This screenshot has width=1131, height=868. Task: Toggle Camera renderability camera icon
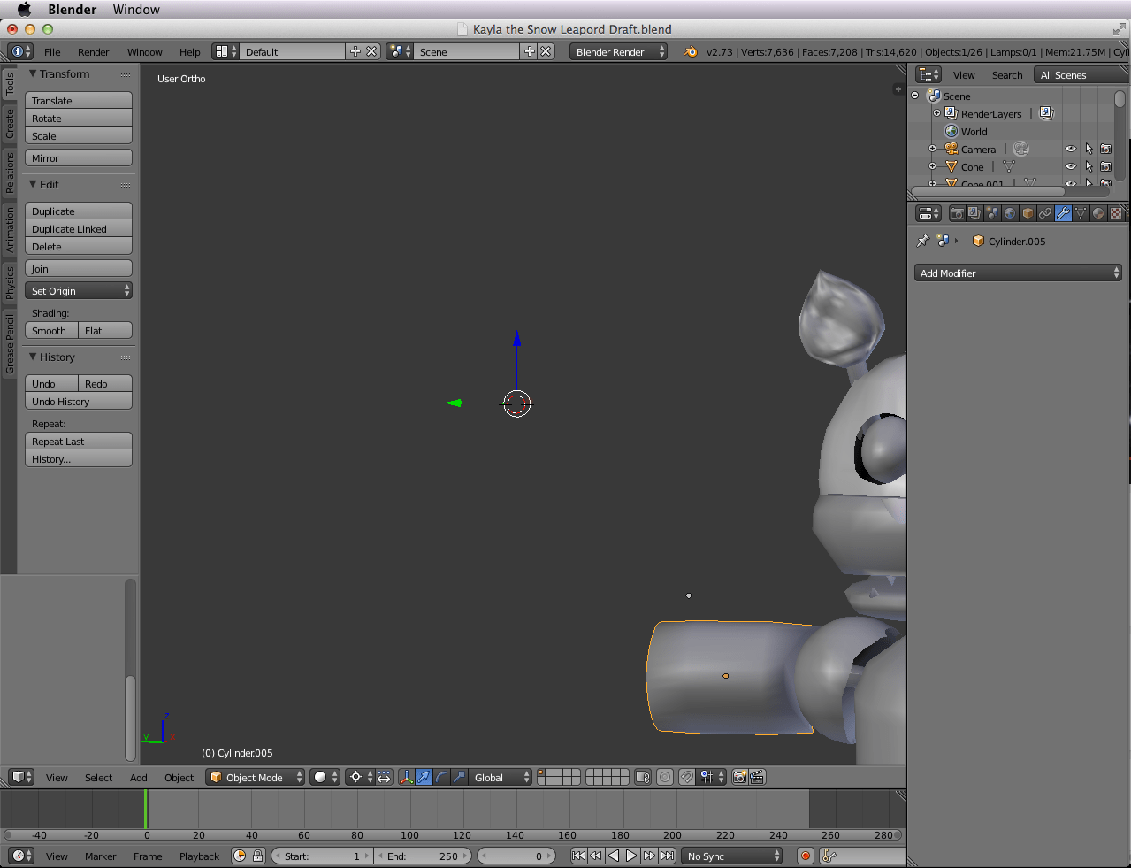pyautogui.click(x=1106, y=149)
